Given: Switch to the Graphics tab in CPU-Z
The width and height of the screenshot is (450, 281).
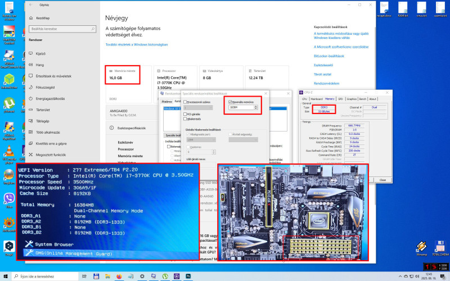Looking at the screenshot, I should (x=352, y=99).
